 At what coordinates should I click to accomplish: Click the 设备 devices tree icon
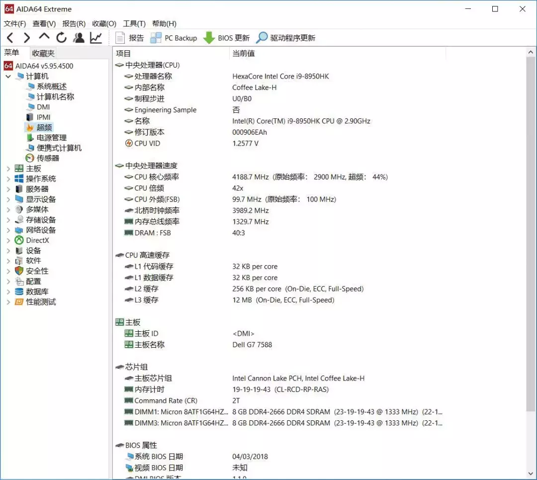coord(19,251)
